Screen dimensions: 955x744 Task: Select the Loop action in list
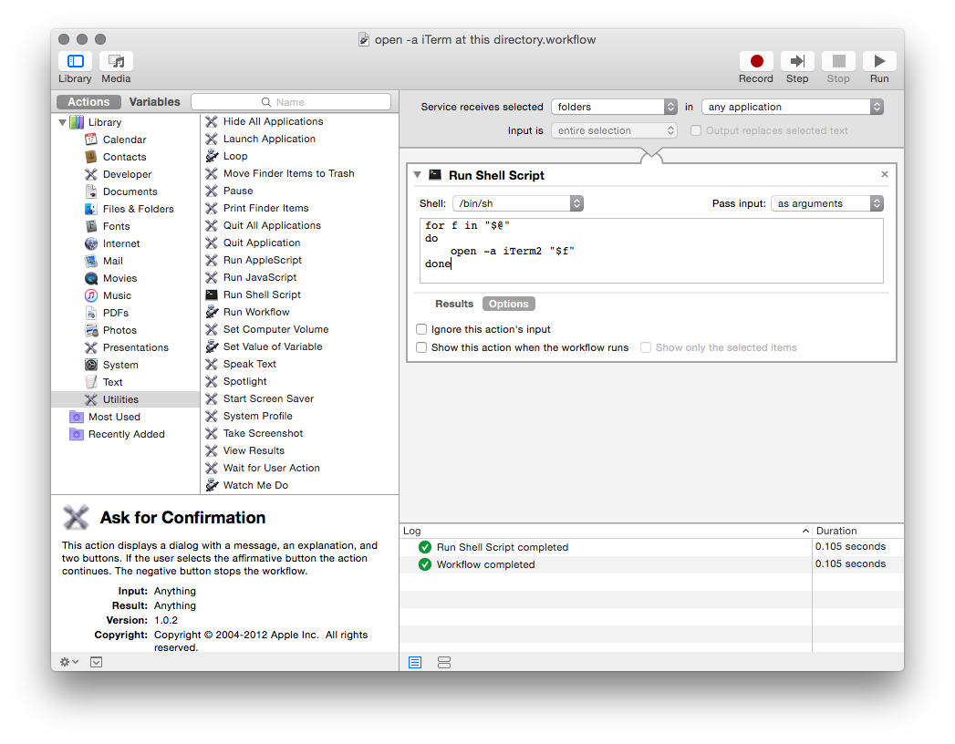(235, 157)
